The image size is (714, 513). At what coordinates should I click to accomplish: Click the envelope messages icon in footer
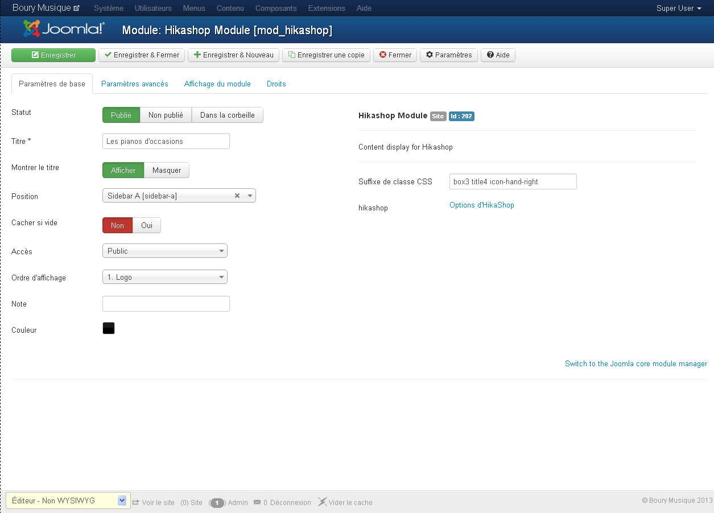pyautogui.click(x=257, y=502)
